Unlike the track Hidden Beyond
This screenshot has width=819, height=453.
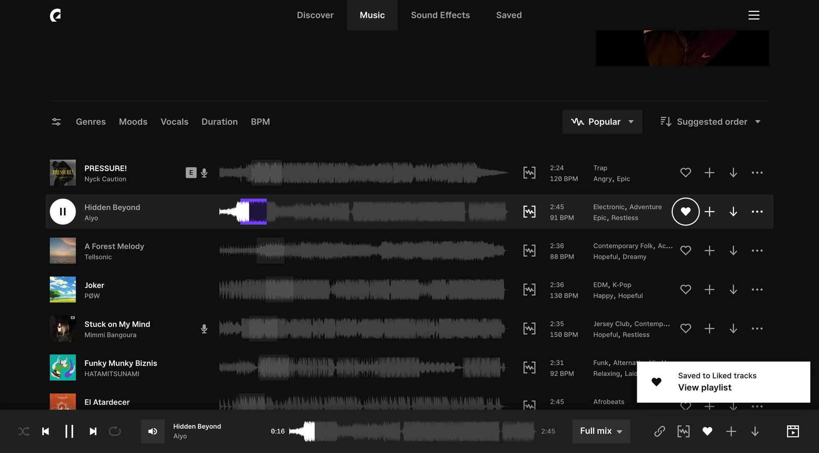(x=685, y=211)
